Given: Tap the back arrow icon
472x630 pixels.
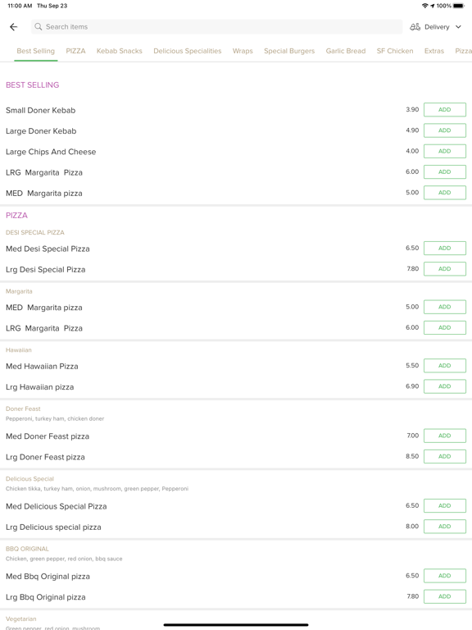Looking at the screenshot, I should 14,27.
